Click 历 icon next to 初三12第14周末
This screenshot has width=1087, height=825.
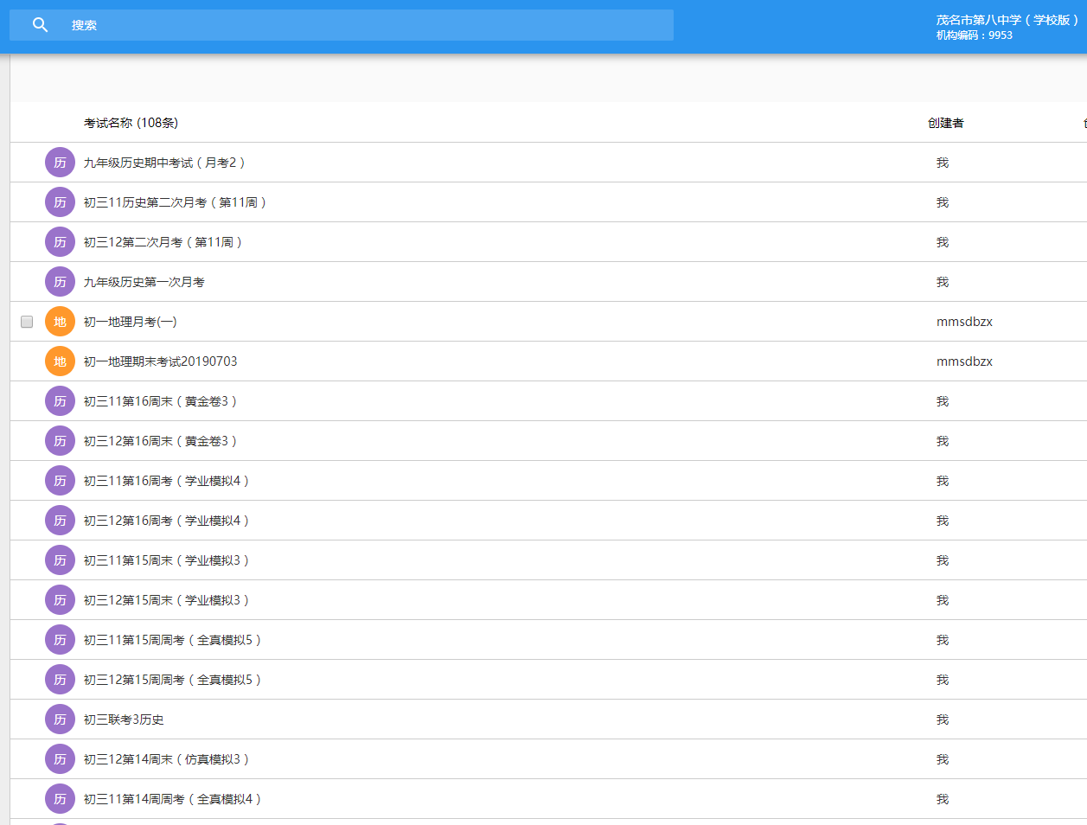pos(60,759)
